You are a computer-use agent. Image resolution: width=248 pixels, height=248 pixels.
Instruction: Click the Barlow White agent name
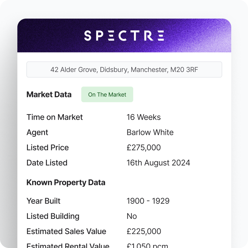coord(150,132)
